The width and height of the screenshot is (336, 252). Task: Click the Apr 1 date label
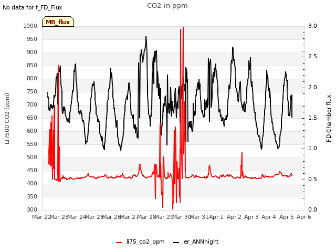[216, 217]
